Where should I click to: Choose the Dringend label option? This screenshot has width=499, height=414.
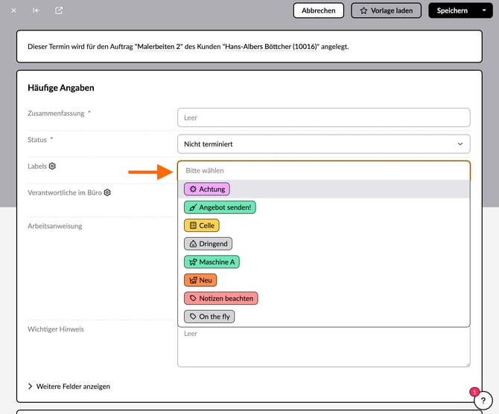(x=208, y=244)
